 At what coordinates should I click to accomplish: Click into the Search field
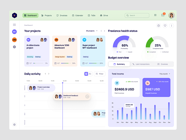tap(137, 15)
